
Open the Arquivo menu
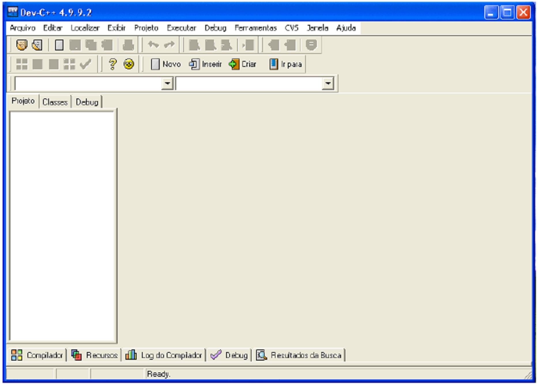point(22,28)
